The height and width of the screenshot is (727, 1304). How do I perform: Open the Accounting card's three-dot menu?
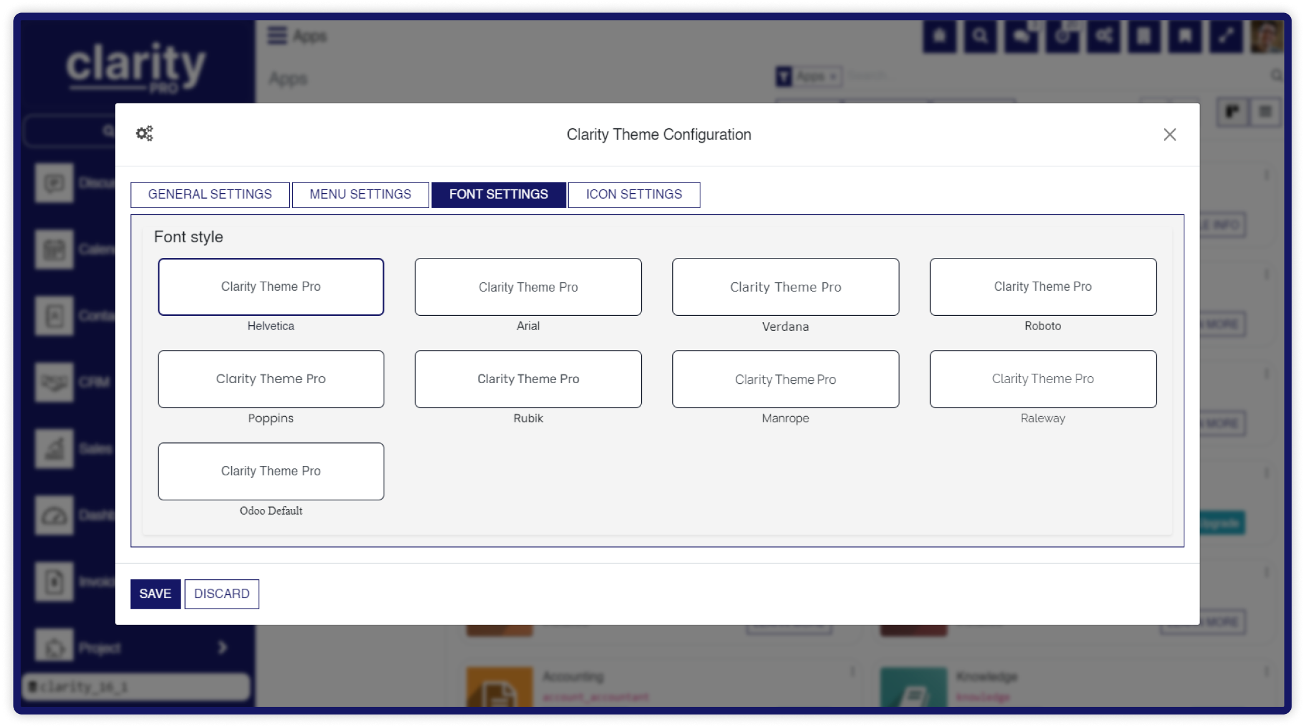click(852, 672)
